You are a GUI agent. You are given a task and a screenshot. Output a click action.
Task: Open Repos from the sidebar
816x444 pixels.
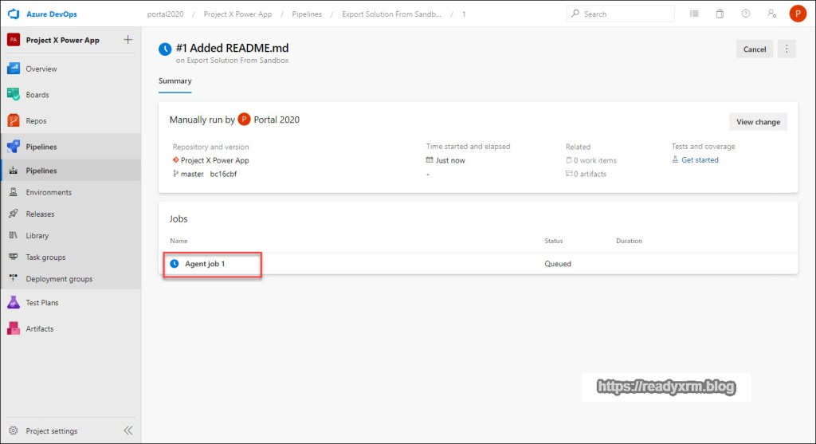click(36, 121)
